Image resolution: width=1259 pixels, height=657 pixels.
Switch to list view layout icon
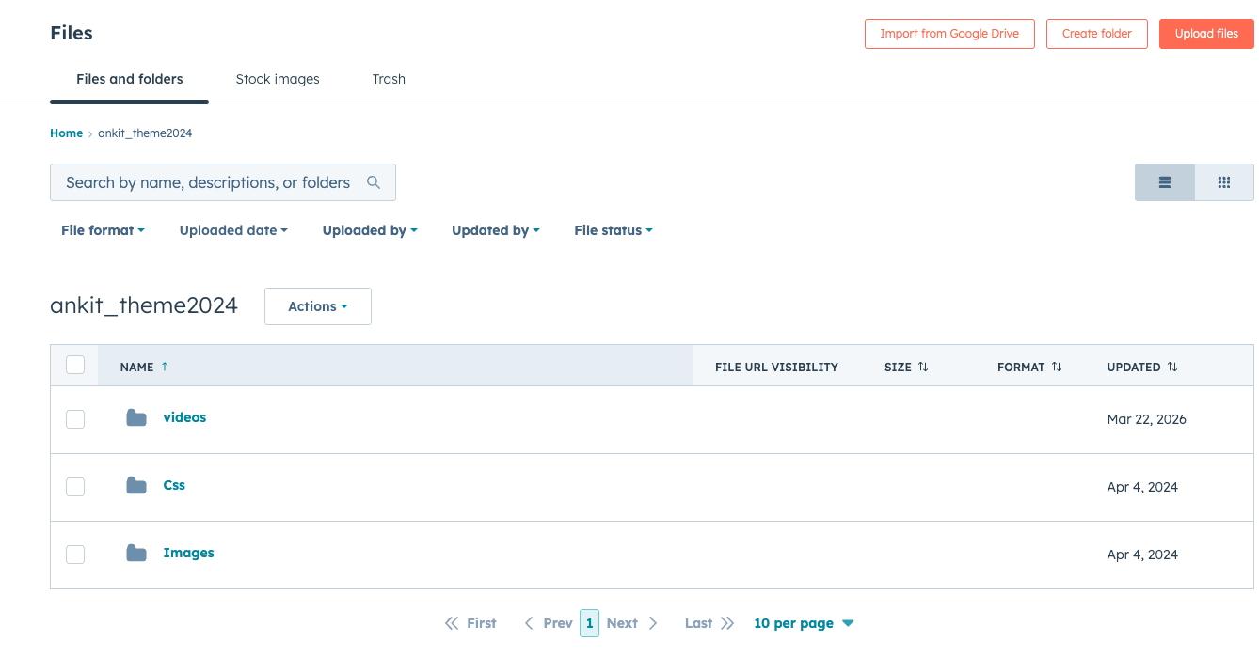click(1164, 182)
